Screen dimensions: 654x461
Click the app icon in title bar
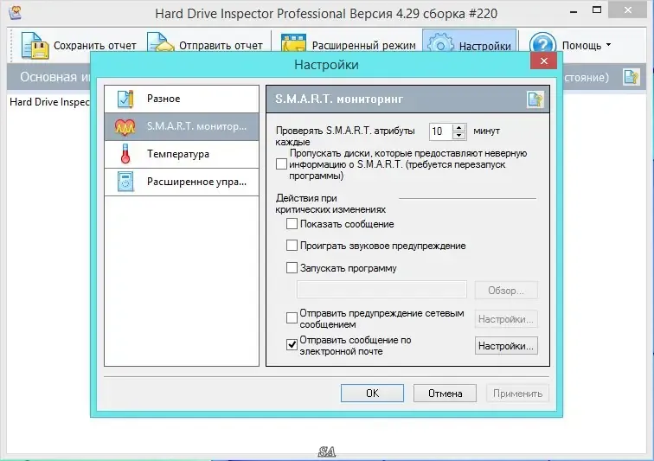tap(16, 12)
